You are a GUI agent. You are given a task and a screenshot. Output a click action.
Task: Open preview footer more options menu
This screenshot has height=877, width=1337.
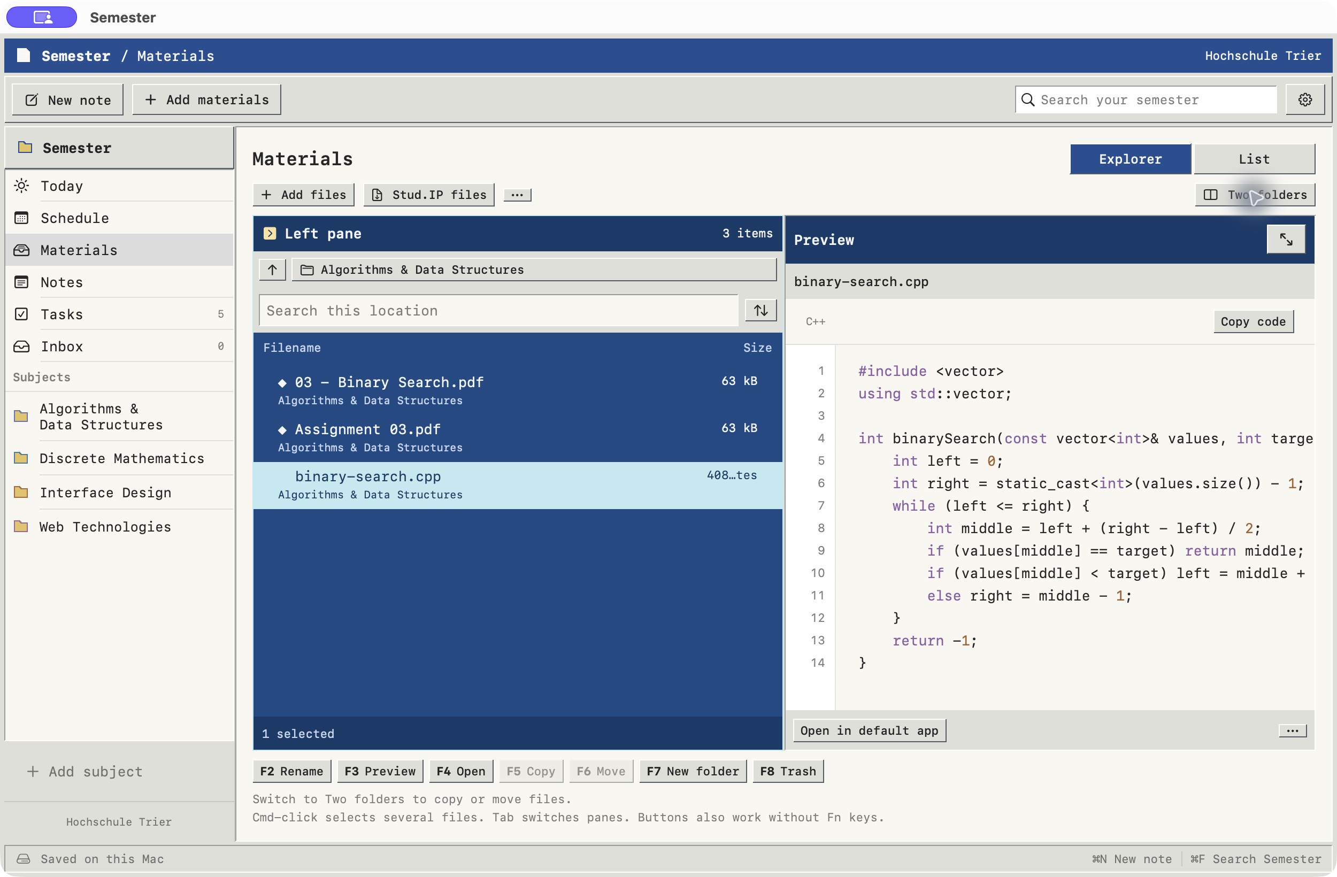1292,730
